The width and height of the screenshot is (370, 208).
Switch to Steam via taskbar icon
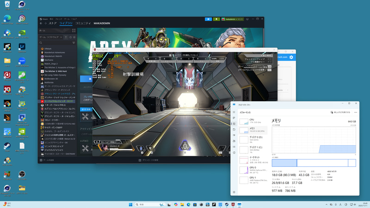[227, 204]
